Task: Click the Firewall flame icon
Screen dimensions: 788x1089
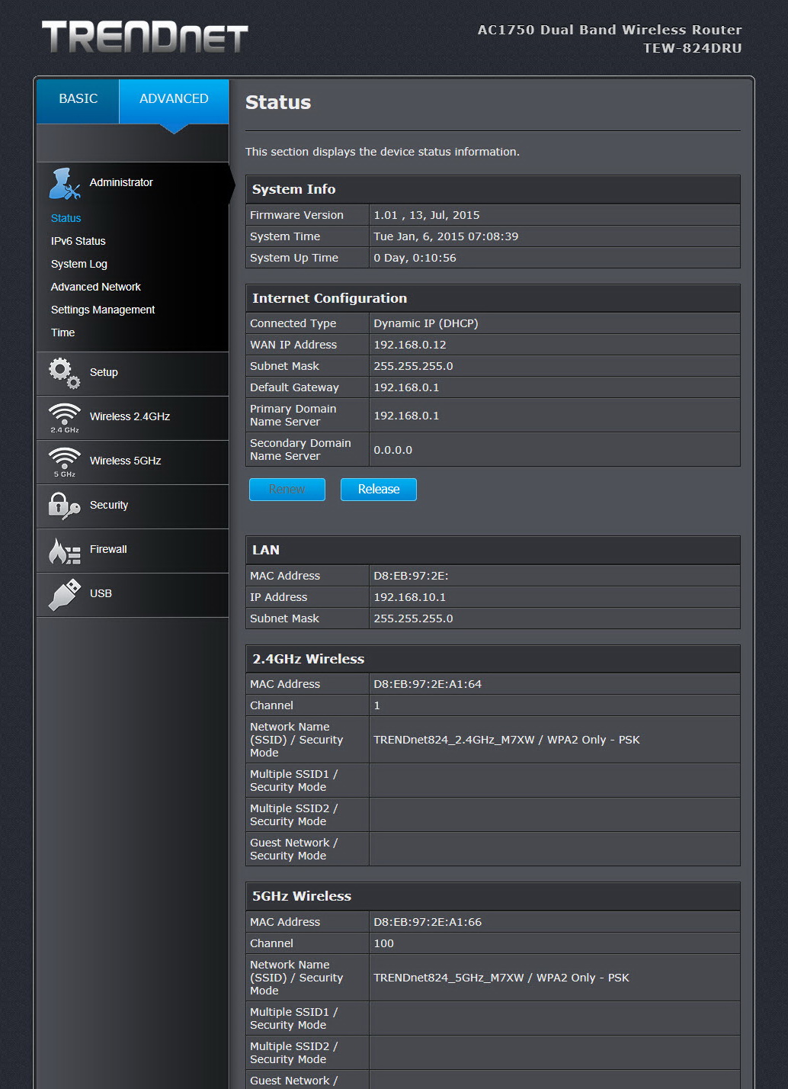Action: coord(64,551)
